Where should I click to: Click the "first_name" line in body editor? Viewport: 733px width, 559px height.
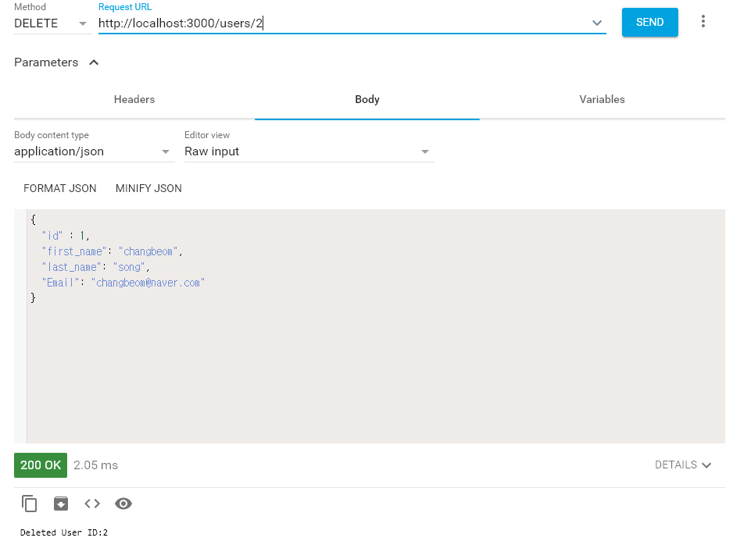pos(113,251)
